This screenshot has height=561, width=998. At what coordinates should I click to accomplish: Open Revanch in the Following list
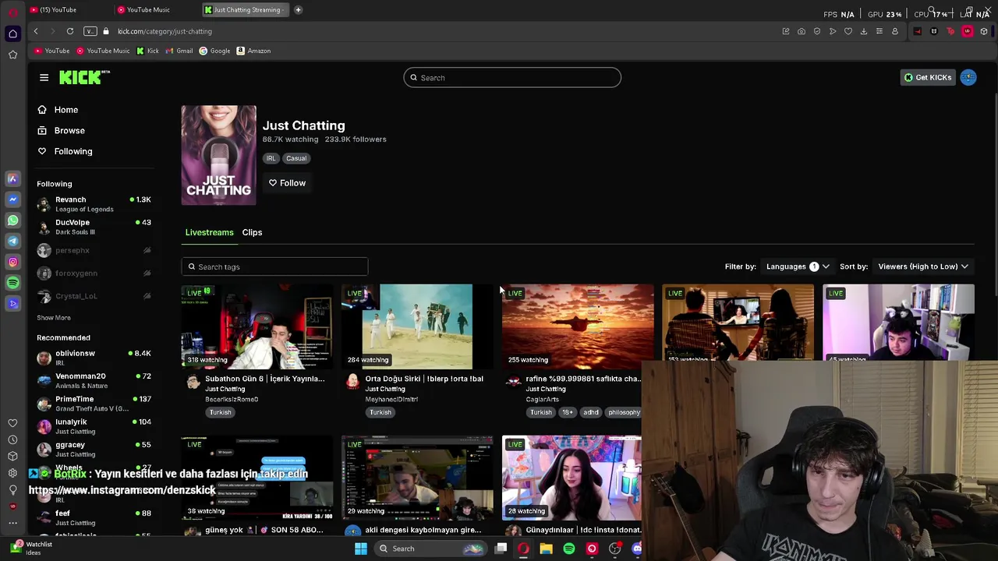pos(94,204)
